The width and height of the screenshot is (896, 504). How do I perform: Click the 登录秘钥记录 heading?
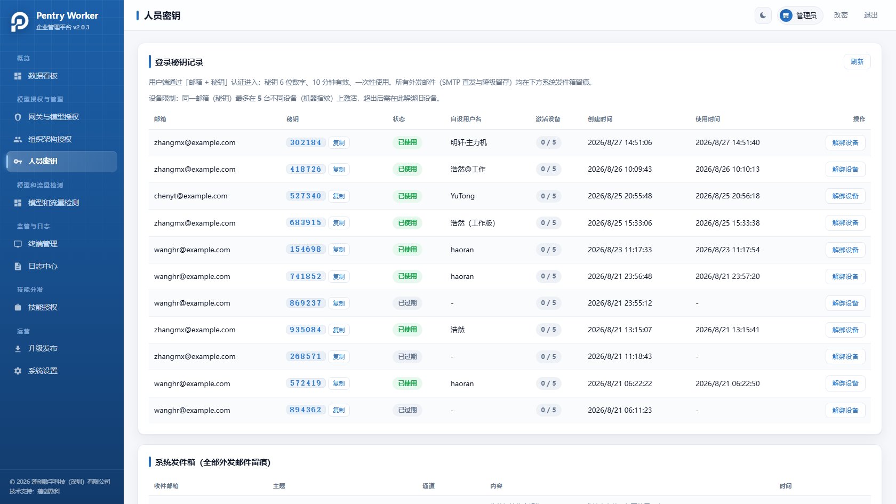179,62
